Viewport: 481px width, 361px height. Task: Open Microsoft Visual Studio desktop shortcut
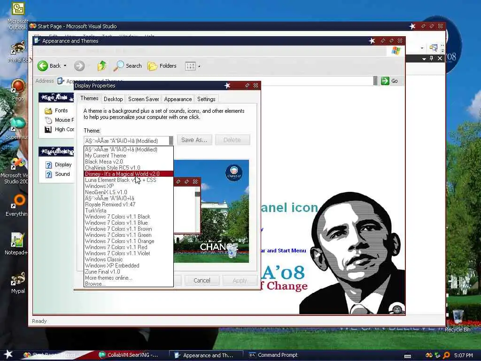pos(16,171)
